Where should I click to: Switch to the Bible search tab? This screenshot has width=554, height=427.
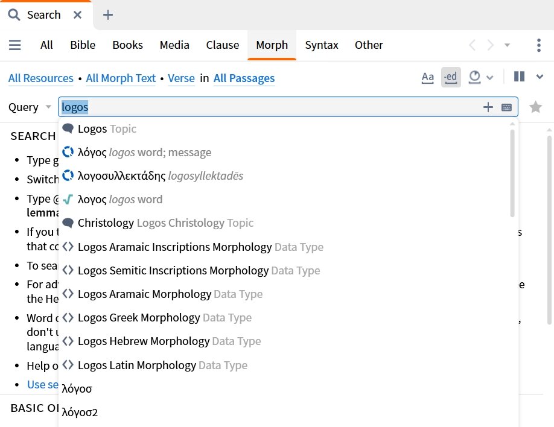[83, 45]
